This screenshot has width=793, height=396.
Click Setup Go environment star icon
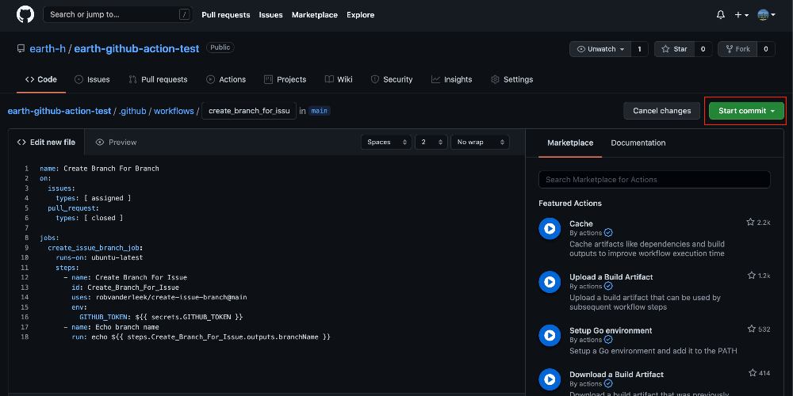752,329
